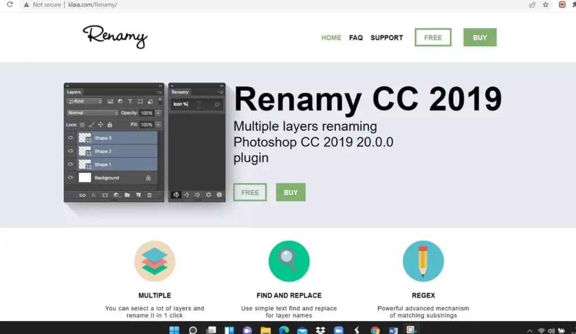Image resolution: width=576 pixels, height=334 pixels.
Task: Open the Opacity 100% dropdown arrow
Action: 158,113
